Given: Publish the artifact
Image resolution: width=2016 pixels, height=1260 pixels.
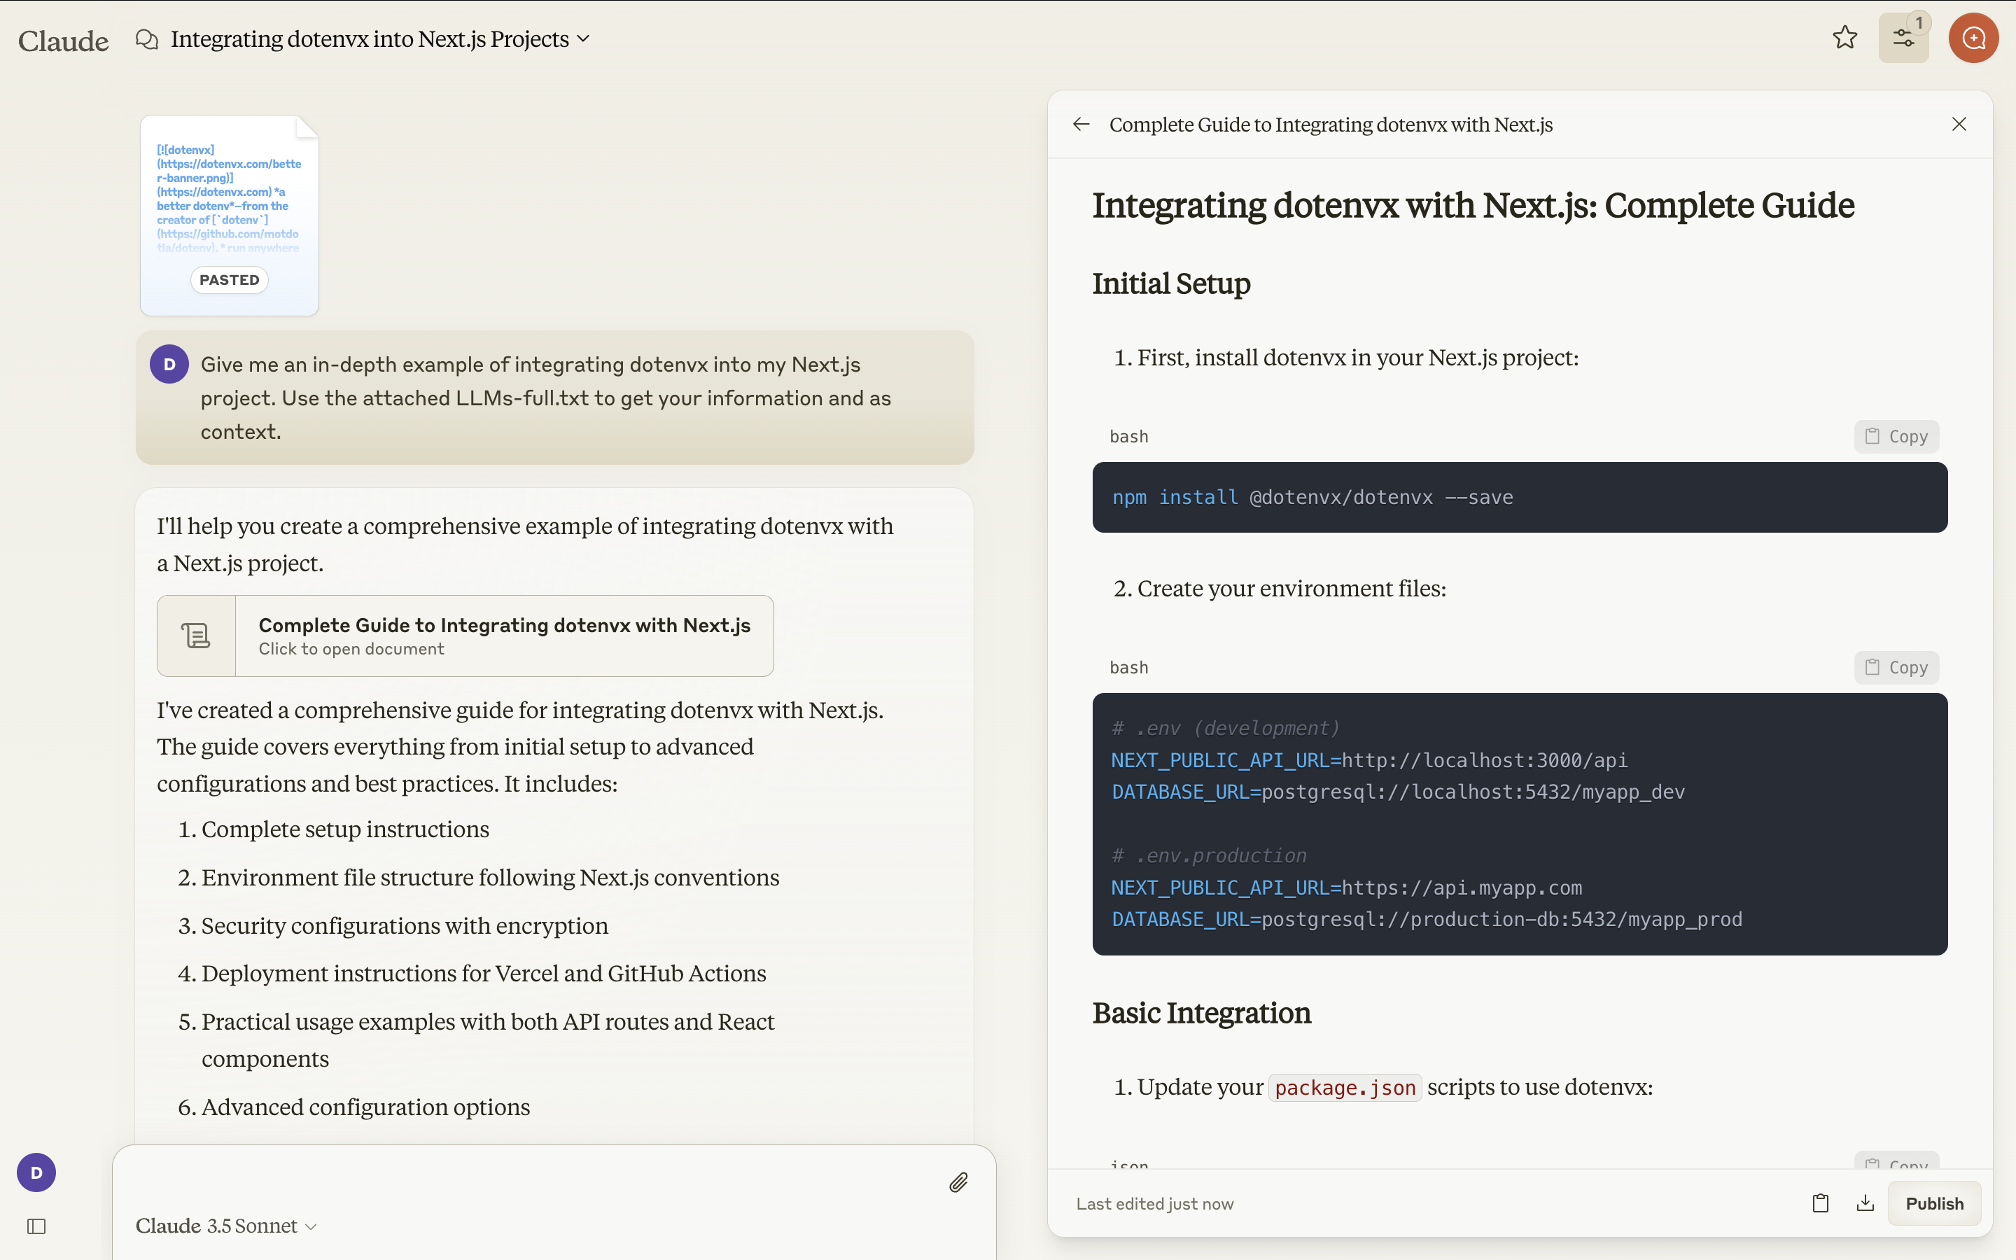Looking at the screenshot, I should 1933,1203.
